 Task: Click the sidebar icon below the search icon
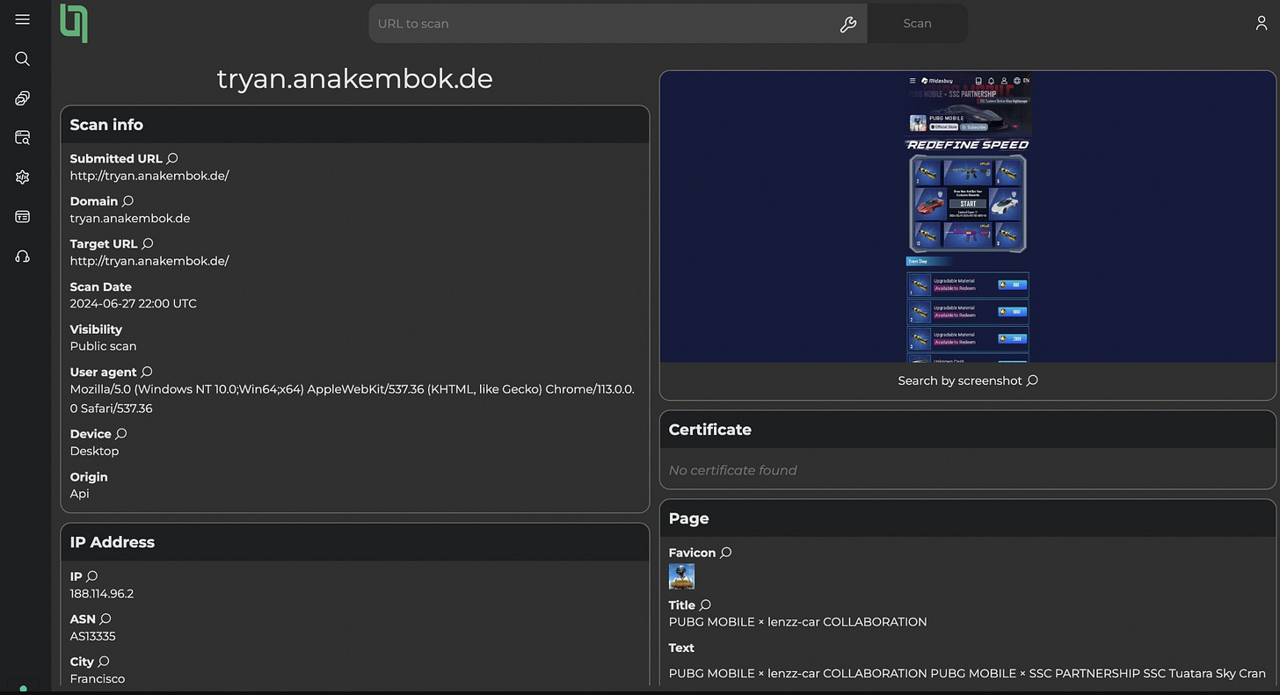(23, 98)
